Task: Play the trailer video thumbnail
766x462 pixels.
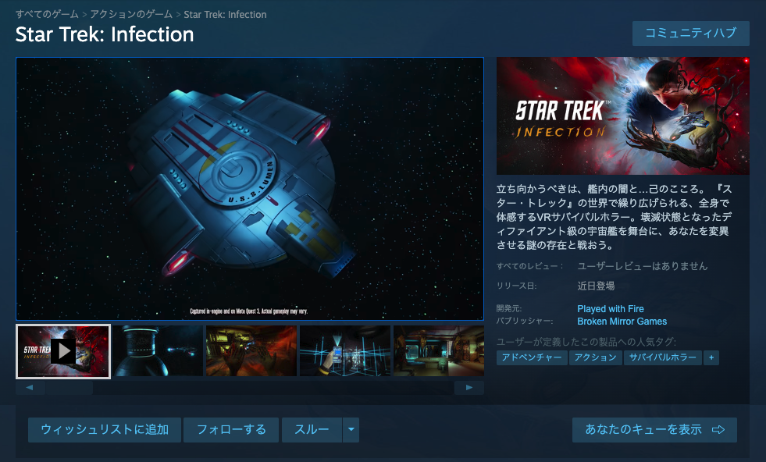Action: (63, 351)
